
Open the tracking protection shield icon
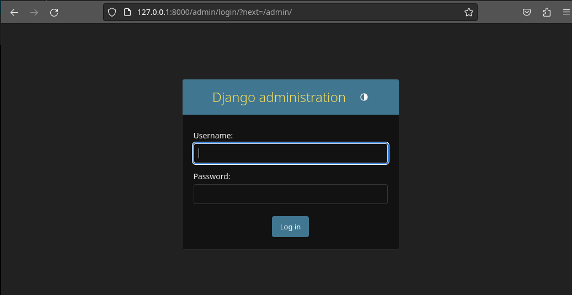pos(112,12)
